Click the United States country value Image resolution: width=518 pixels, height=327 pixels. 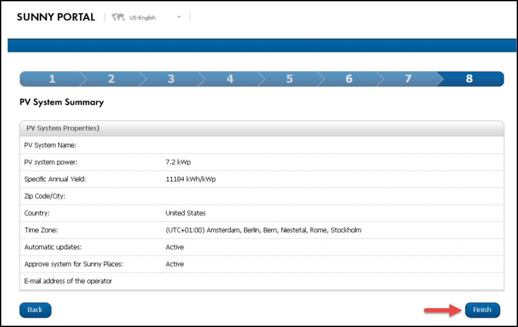[186, 213]
